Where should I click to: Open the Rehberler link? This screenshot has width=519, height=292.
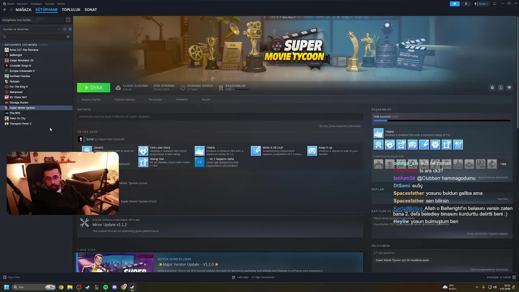pyautogui.click(x=182, y=99)
